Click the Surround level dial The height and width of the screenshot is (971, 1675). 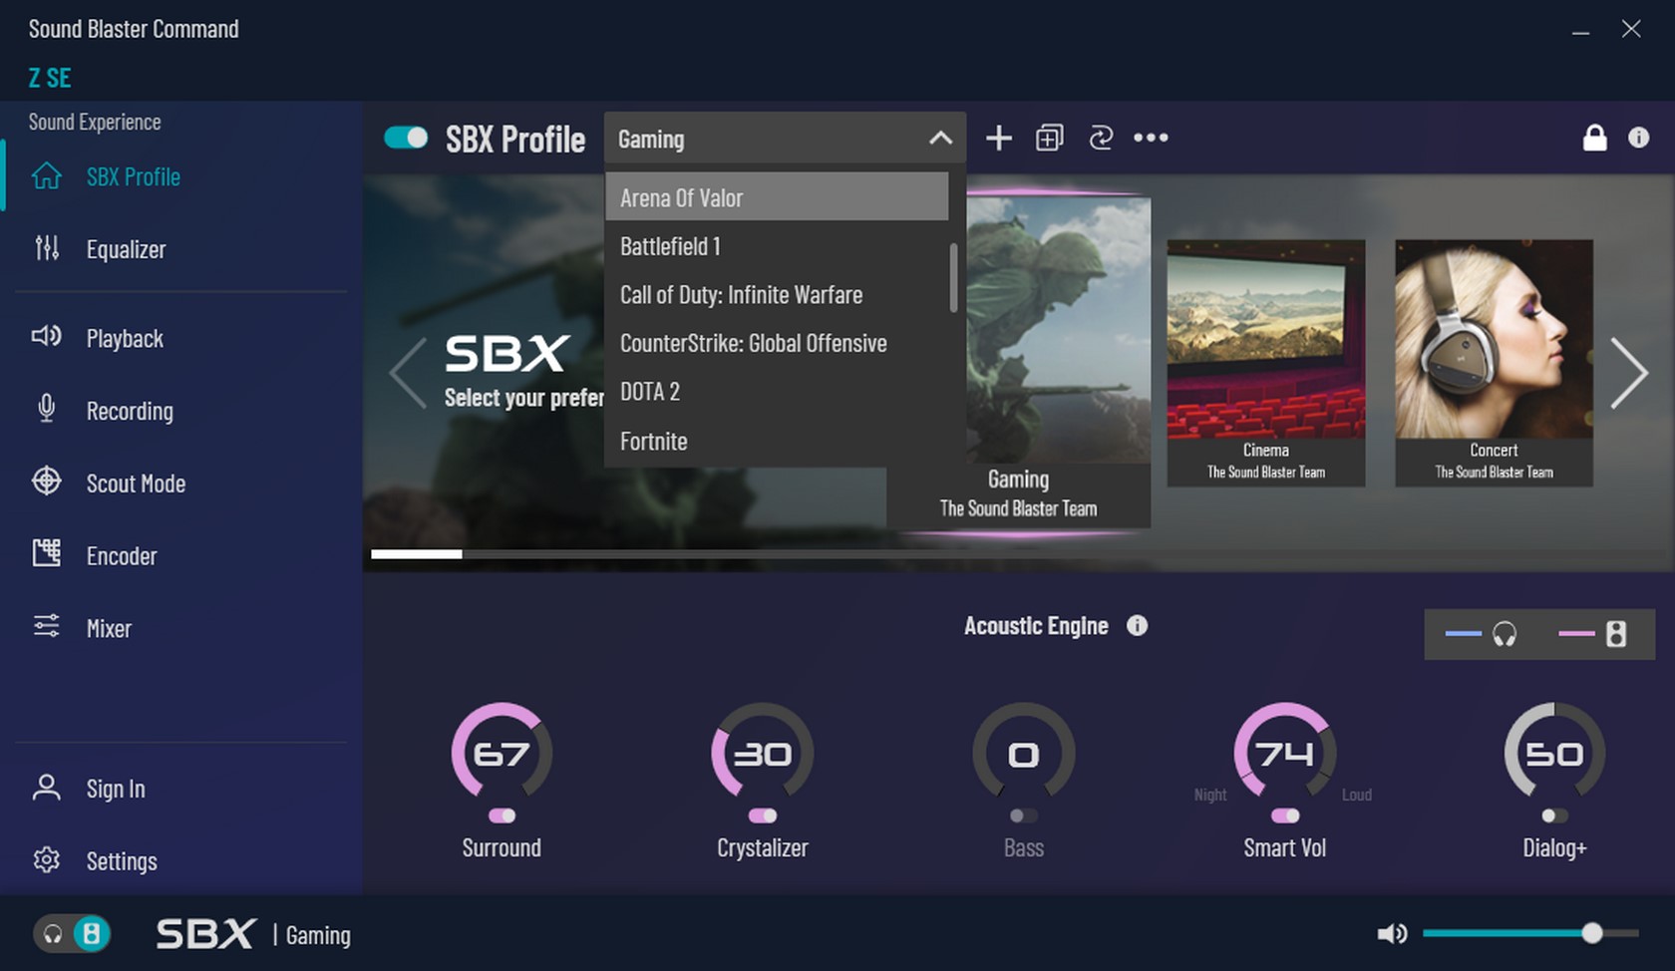(x=502, y=753)
